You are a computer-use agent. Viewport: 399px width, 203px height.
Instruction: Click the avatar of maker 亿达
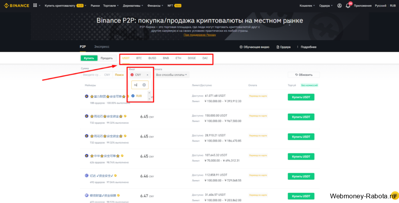pos(87,175)
